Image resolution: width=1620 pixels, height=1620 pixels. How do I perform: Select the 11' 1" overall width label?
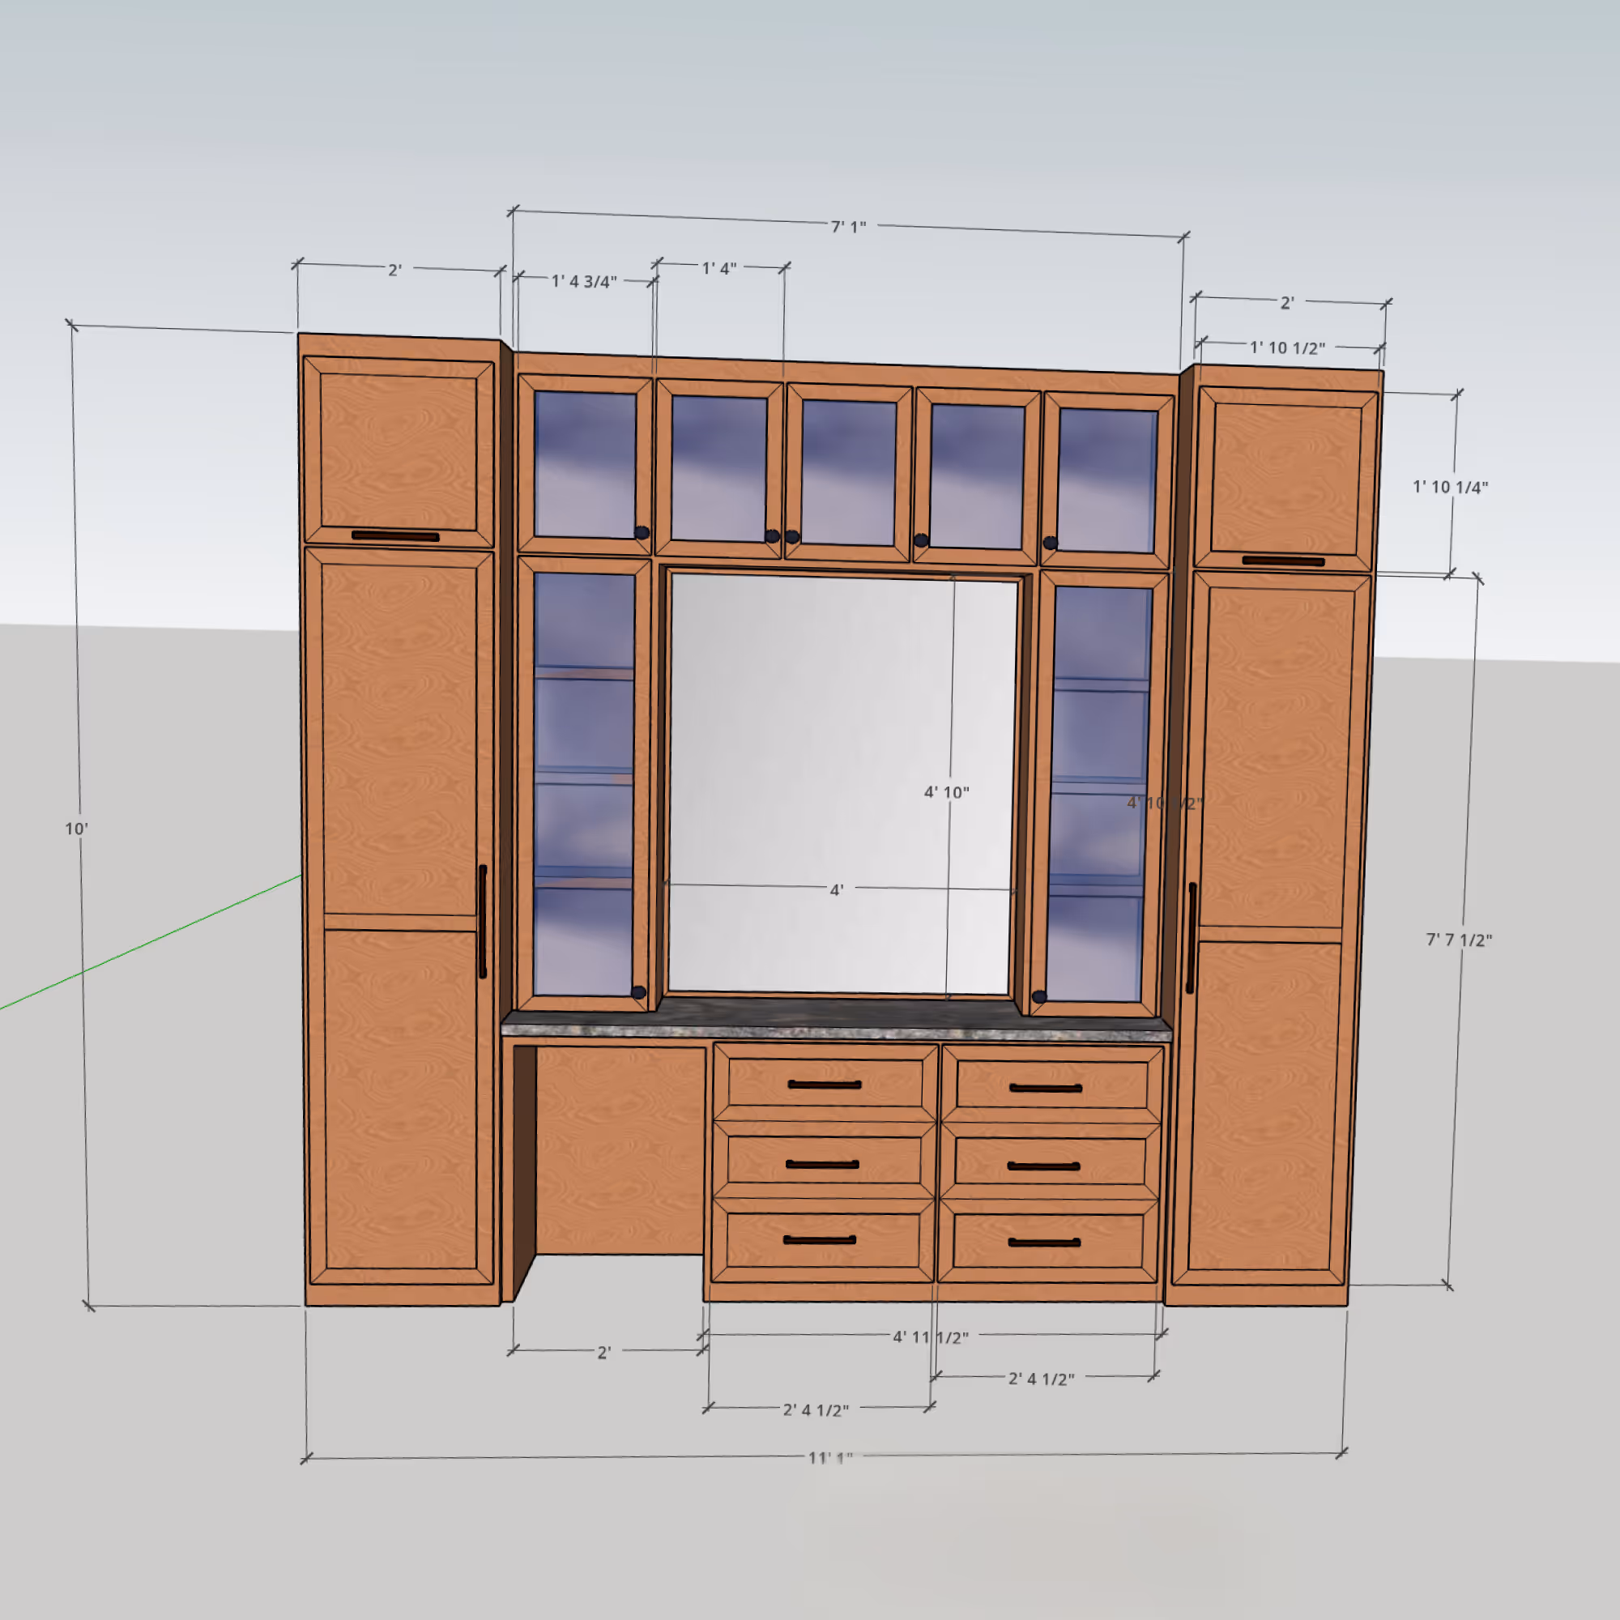[x=830, y=1457]
